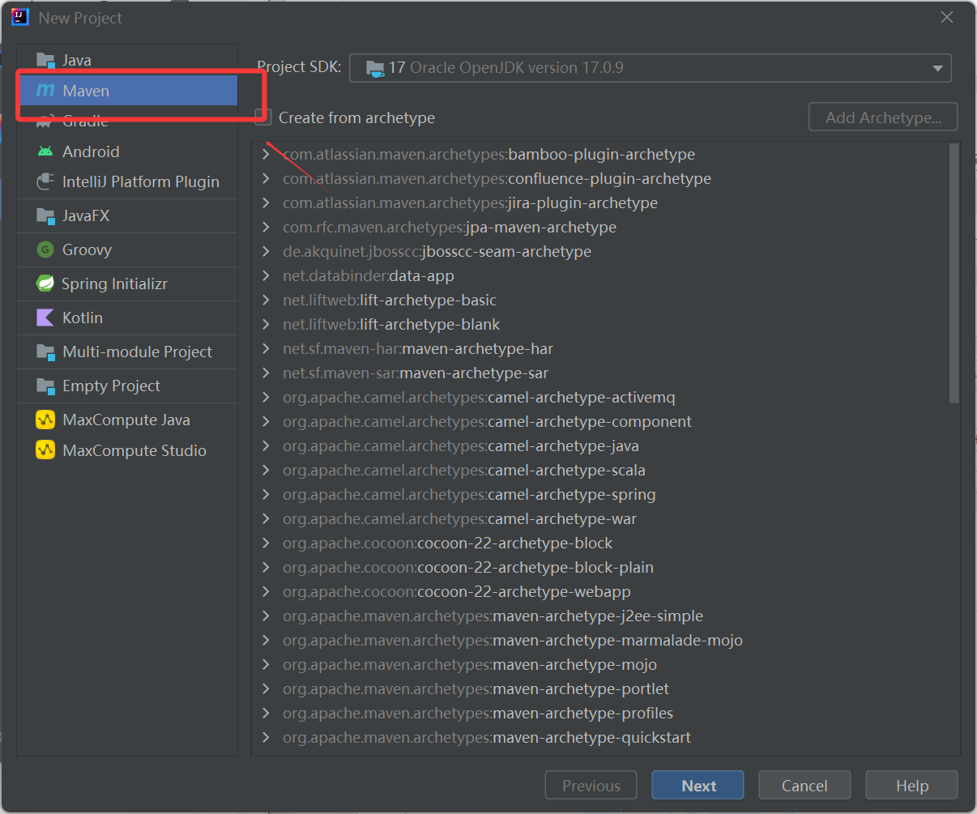977x814 pixels.
Task: Choose Multi-module Project type
Action: point(127,352)
